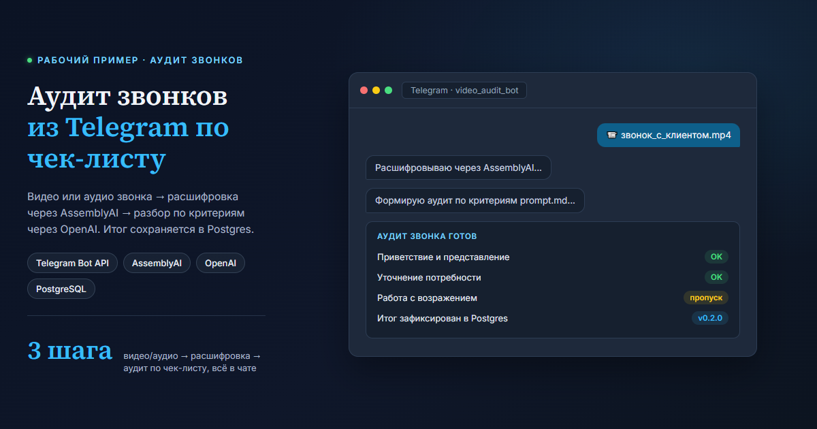Open the звонок_с_клиентом.mp4 message bubble
Image resolution: width=817 pixels, height=429 pixels.
coord(669,135)
